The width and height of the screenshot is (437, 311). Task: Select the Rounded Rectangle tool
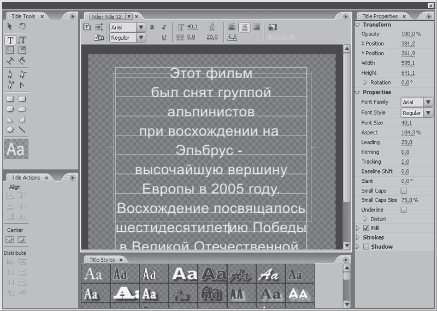point(22,99)
